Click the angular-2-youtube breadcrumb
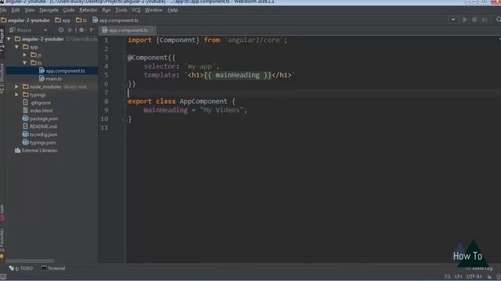 pos(25,20)
